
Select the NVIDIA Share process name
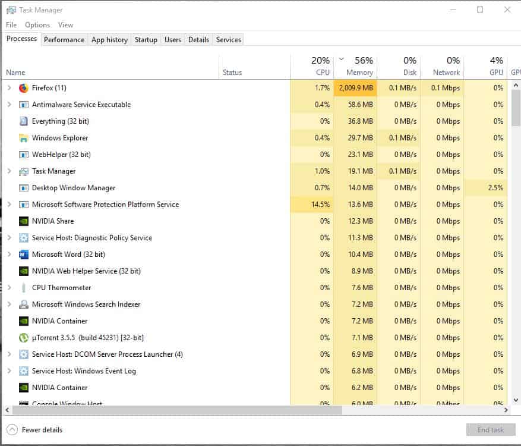(53, 221)
